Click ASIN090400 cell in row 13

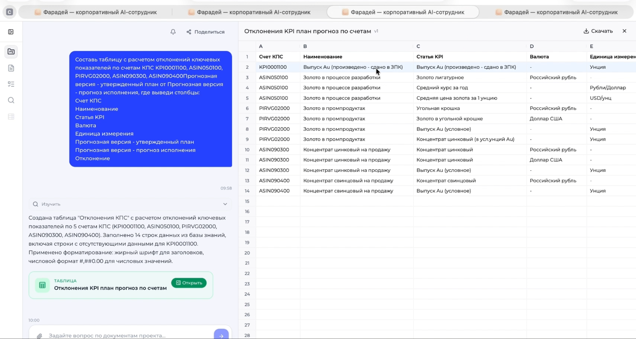click(278, 181)
